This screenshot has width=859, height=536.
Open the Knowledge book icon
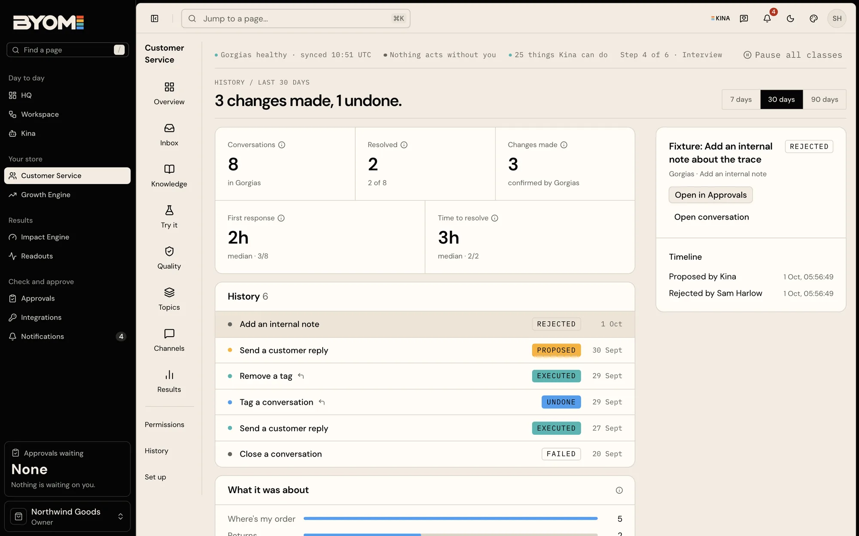[x=169, y=169]
